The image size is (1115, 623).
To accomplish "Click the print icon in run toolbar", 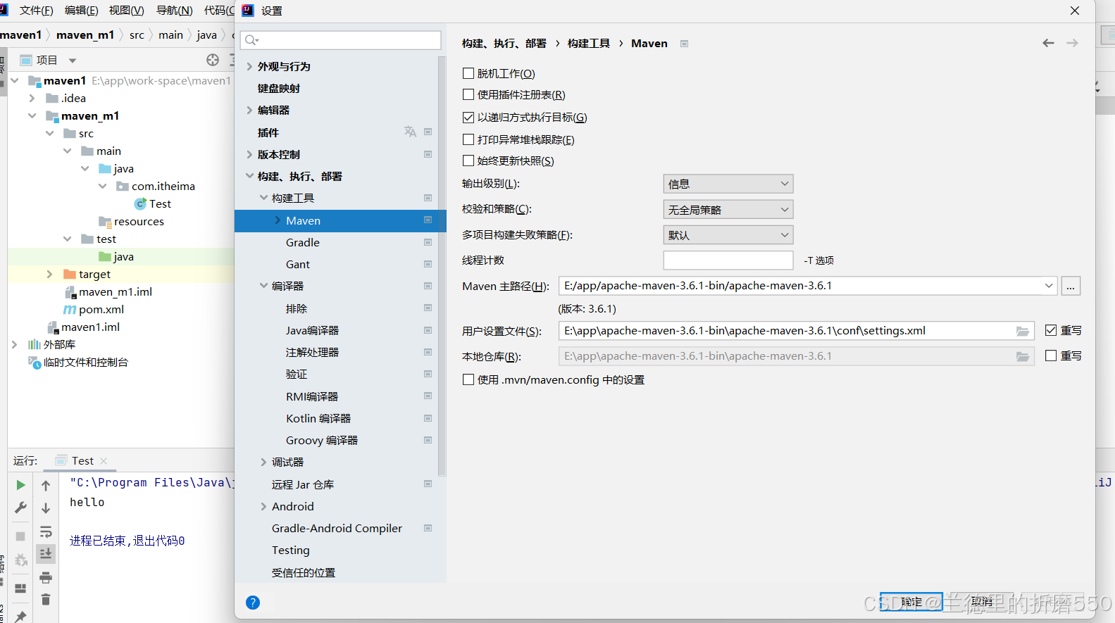I will pos(46,577).
